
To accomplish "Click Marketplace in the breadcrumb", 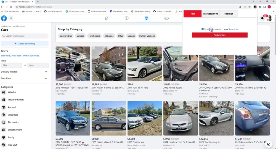I will coord(6,26).
